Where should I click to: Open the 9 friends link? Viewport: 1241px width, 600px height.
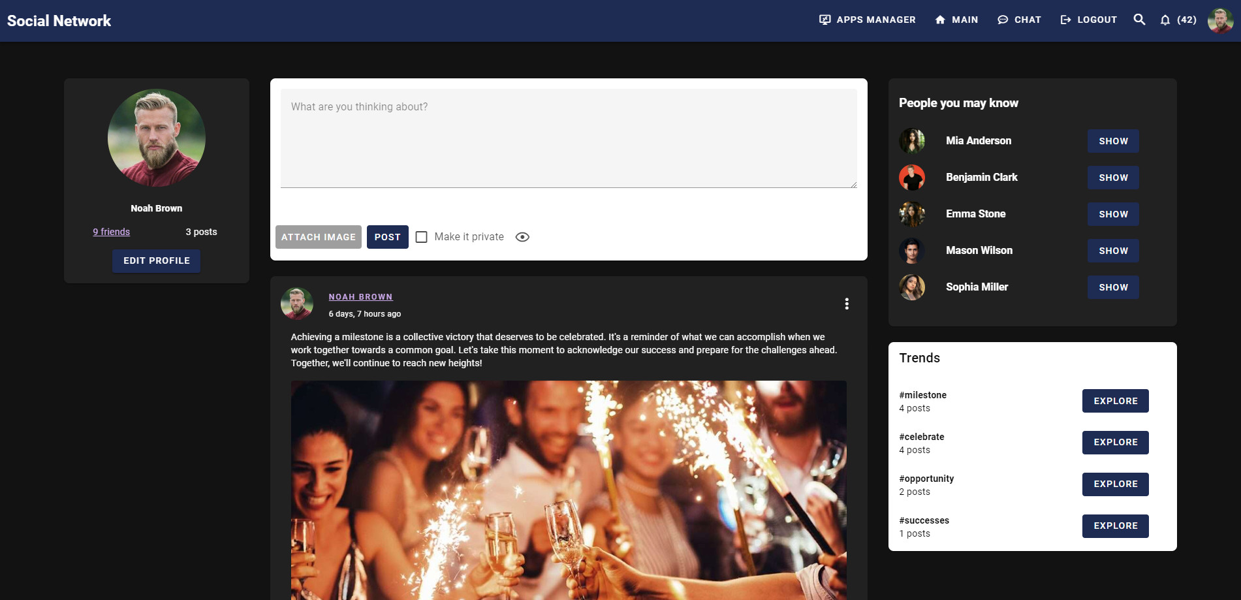(112, 232)
